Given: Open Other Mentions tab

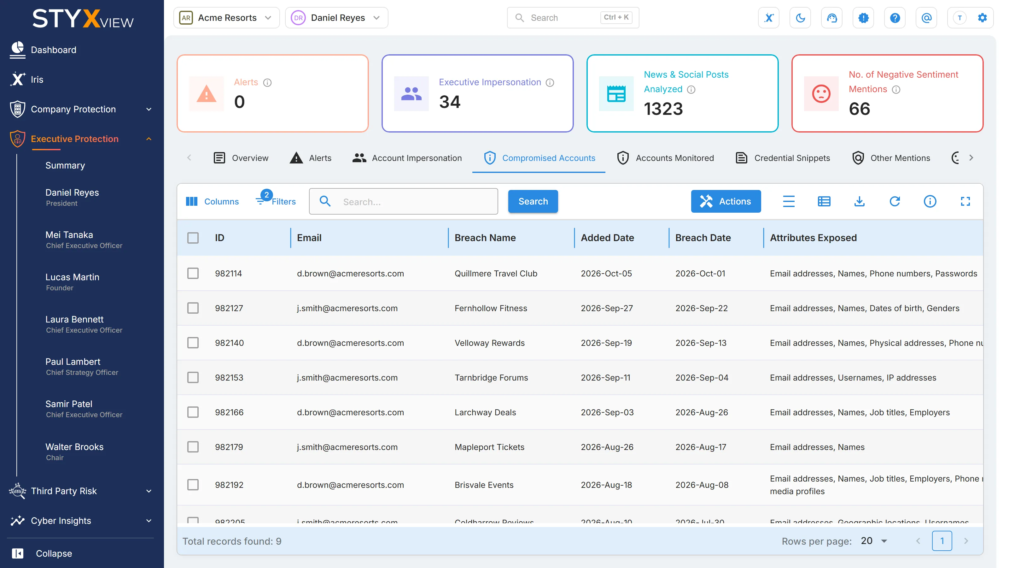Looking at the screenshot, I should coord(891,158).
